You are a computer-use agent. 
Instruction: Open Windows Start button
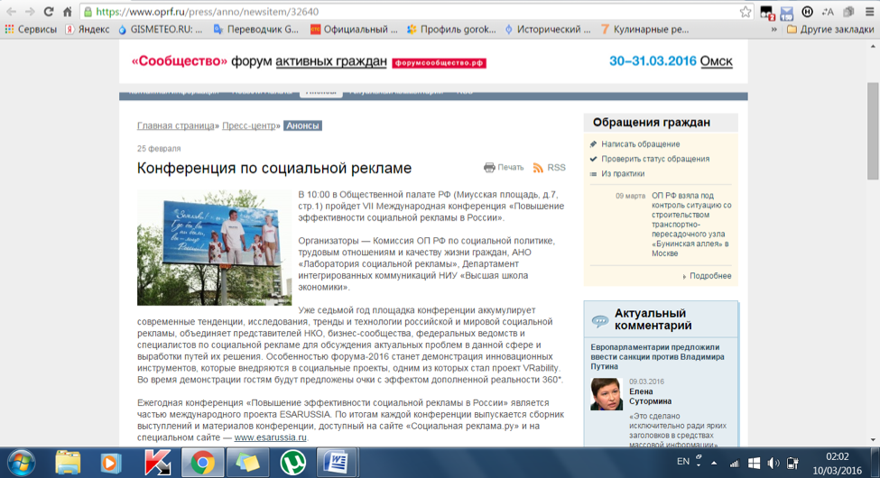[x=22, y=464]
